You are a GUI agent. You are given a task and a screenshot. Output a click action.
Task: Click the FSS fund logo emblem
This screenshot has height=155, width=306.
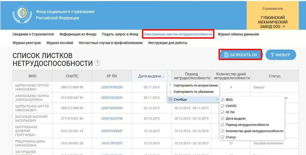pos(22,15)
